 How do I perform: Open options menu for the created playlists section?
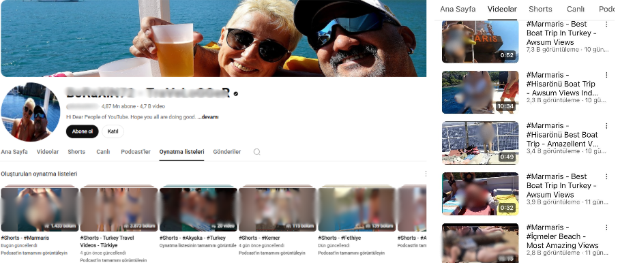[426, 174]
